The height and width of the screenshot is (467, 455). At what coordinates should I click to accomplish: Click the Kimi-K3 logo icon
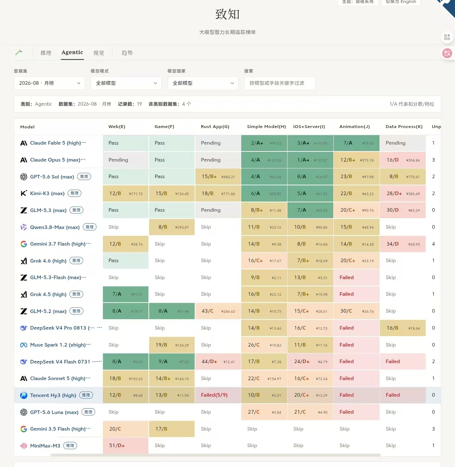pos(24,193)
